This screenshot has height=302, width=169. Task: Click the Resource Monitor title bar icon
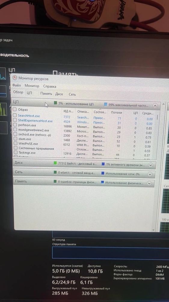pos(15,78)
